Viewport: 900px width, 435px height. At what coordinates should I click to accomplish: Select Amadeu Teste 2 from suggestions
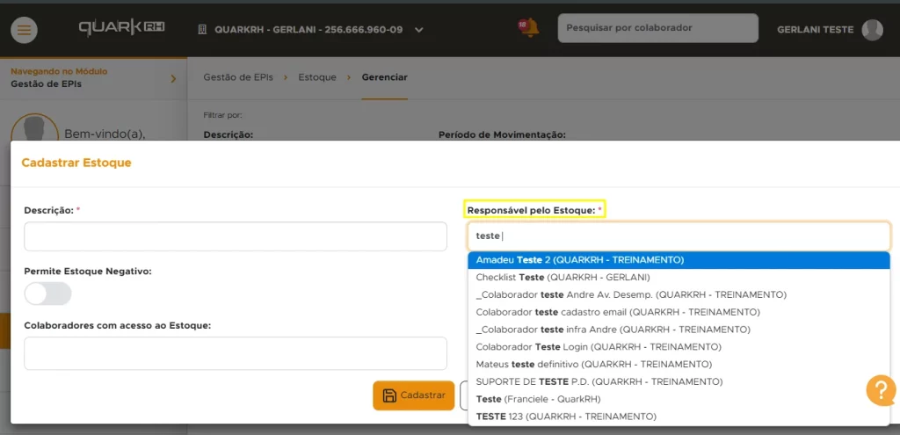click(579, 260)
